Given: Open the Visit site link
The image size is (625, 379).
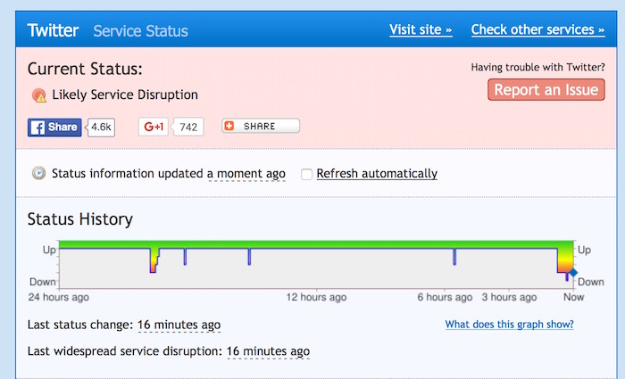Looking at the screenshot, I should 421,30.
